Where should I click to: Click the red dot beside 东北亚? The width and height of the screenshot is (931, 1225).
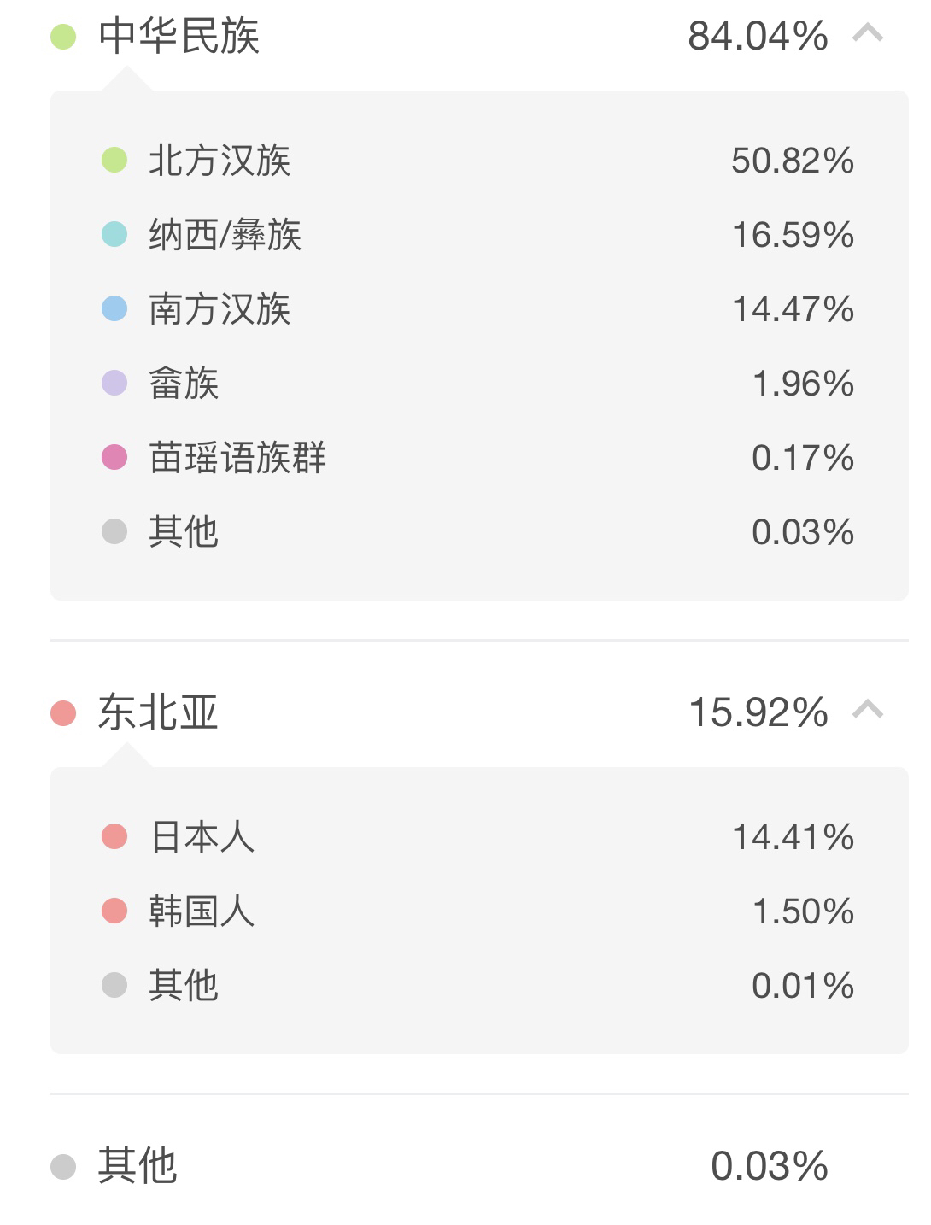tap(64, 712)
